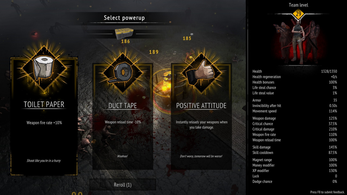Choose the Duct Tape roll icon
Image resolution: width=347 pixels, height=195 pixels.
click(122, 73)
